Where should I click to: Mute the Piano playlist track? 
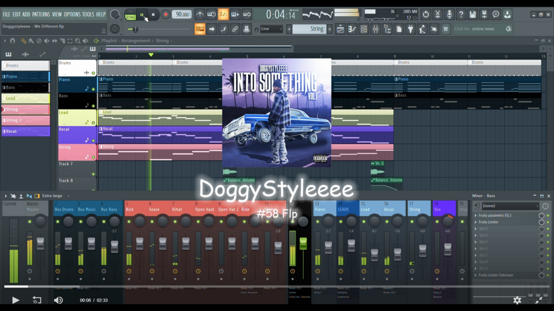[x=93, y=89]
